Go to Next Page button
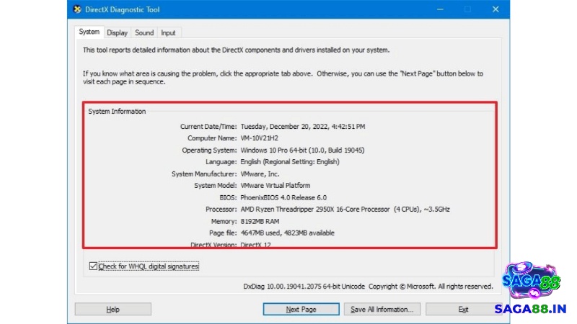The image size is (577, 324). 301,310
